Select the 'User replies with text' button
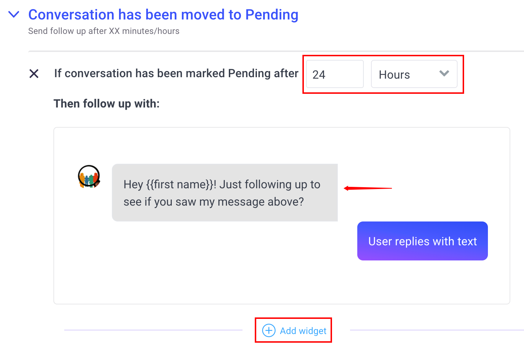Screen dimensions: 524x360 click(422, 241)
